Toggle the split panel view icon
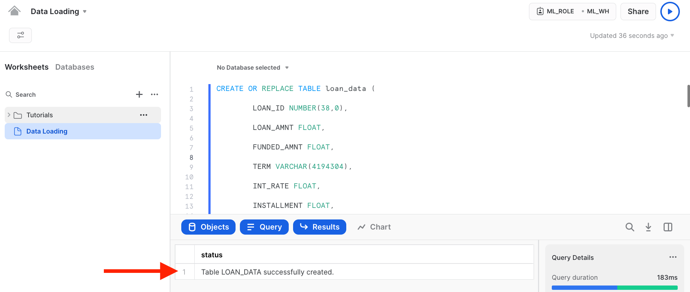Viewport: 690px width, 292px height. 668,227
